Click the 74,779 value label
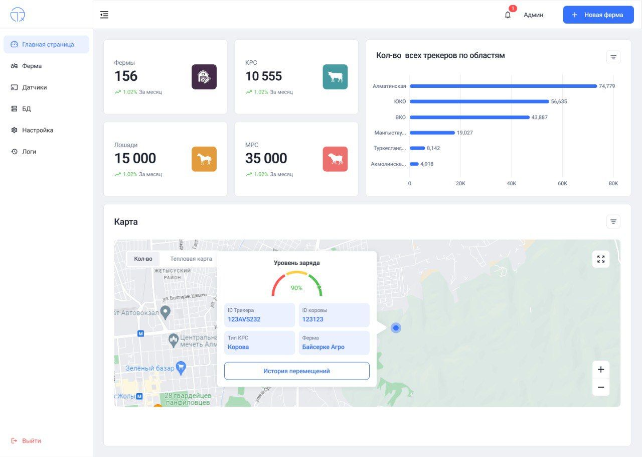Viewport: 642px width, 457px height. click(607, 86)
